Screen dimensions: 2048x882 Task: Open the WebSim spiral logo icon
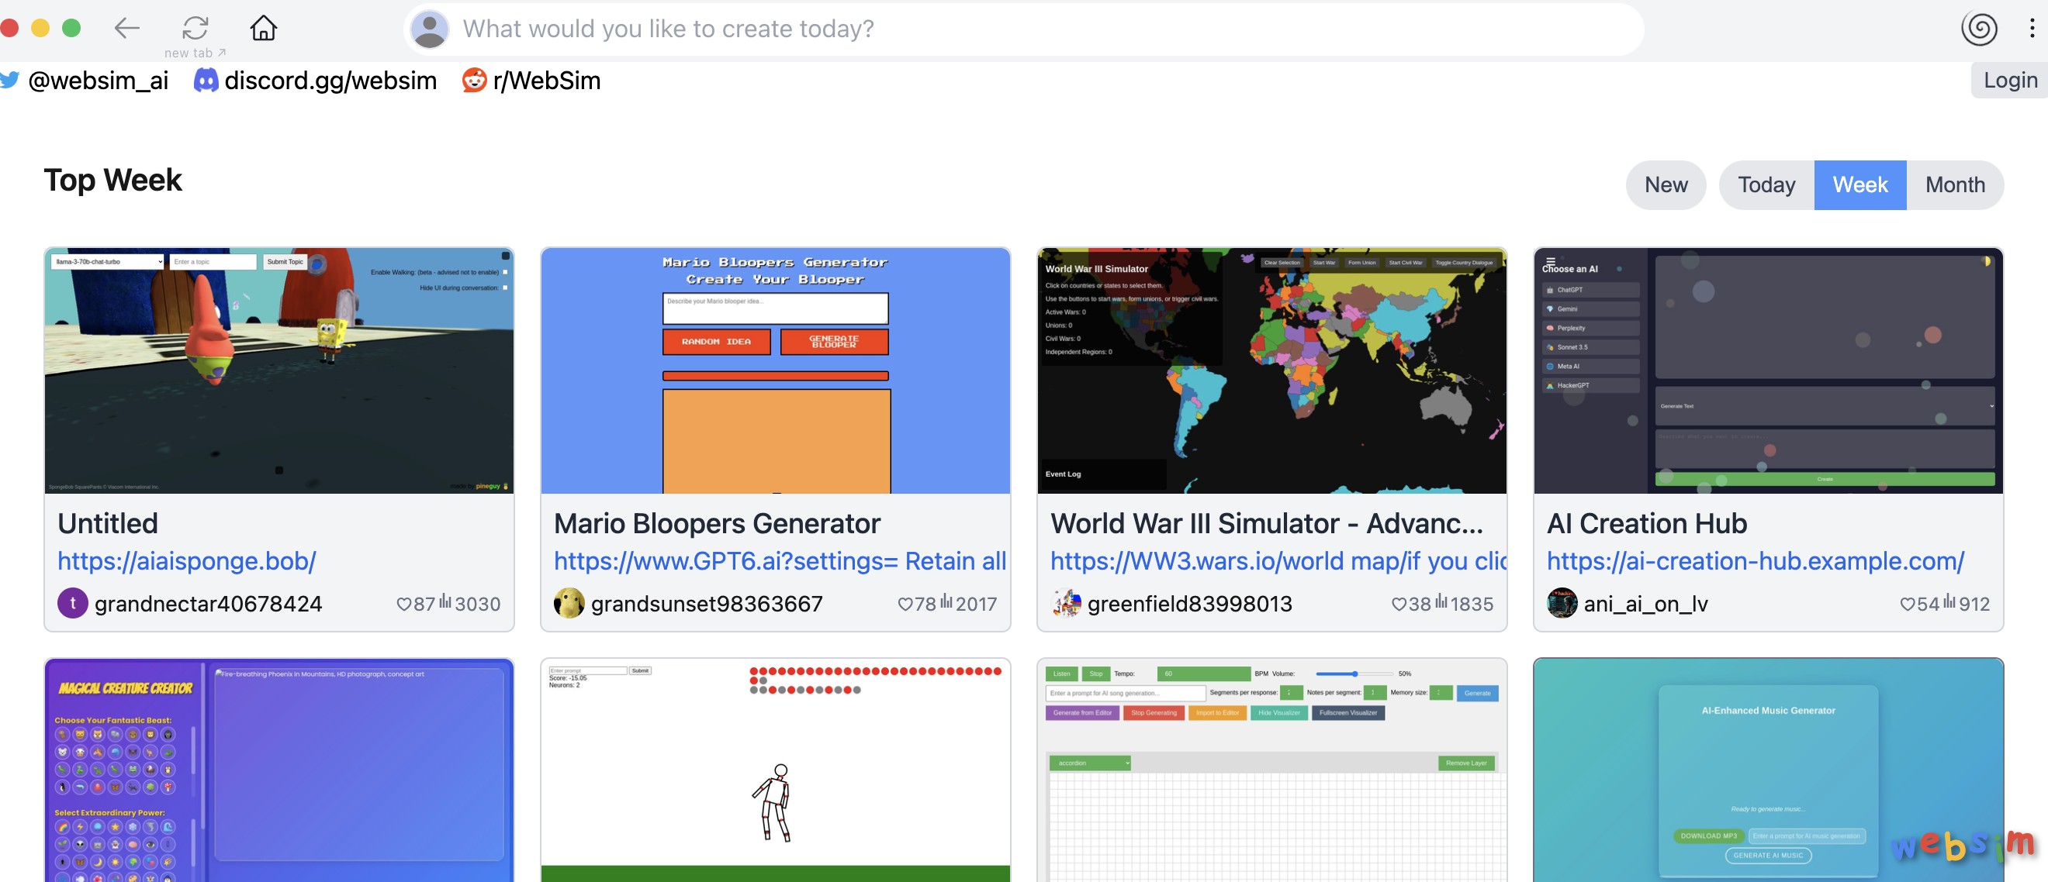pyautogui.click(x=1979, y=29)
